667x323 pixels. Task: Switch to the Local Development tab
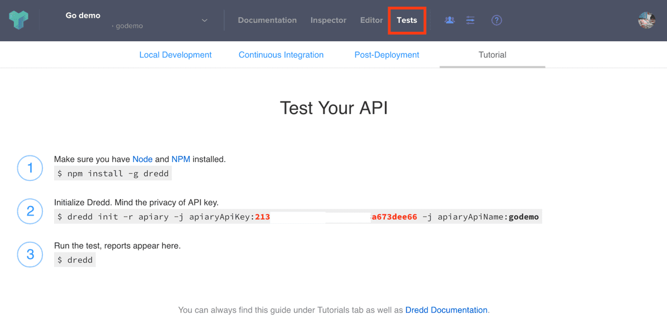point(175,55)
